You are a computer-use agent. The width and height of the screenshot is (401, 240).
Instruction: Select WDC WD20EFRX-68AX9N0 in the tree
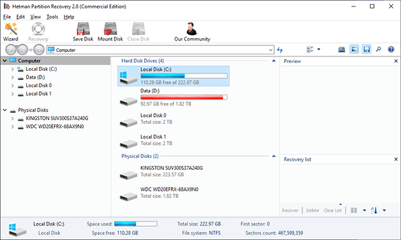(55, 127)
